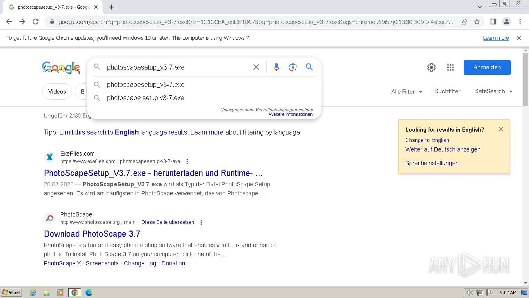Open the Windows Start menu
The width and height of the screenshot is (529, 298).
tap(11, 292)
